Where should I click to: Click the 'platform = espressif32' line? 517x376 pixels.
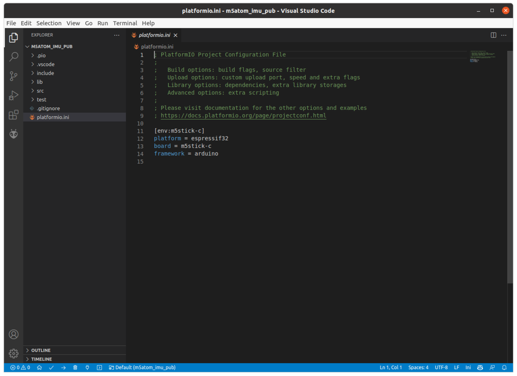[x=191, y=138]
